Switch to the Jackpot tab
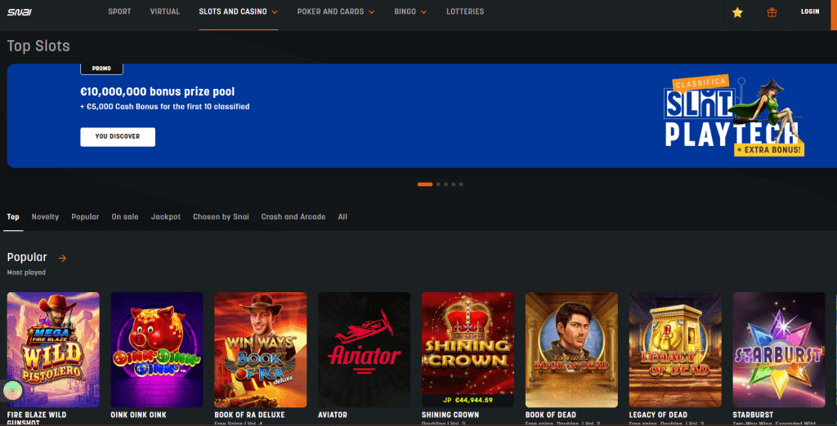The height and width of the screenshot is (426, 837). point(165,217)
